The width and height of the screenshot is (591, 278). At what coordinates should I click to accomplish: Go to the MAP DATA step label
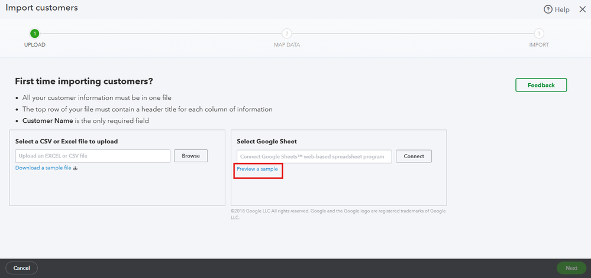pyautogui.click(x=286, y=45)
